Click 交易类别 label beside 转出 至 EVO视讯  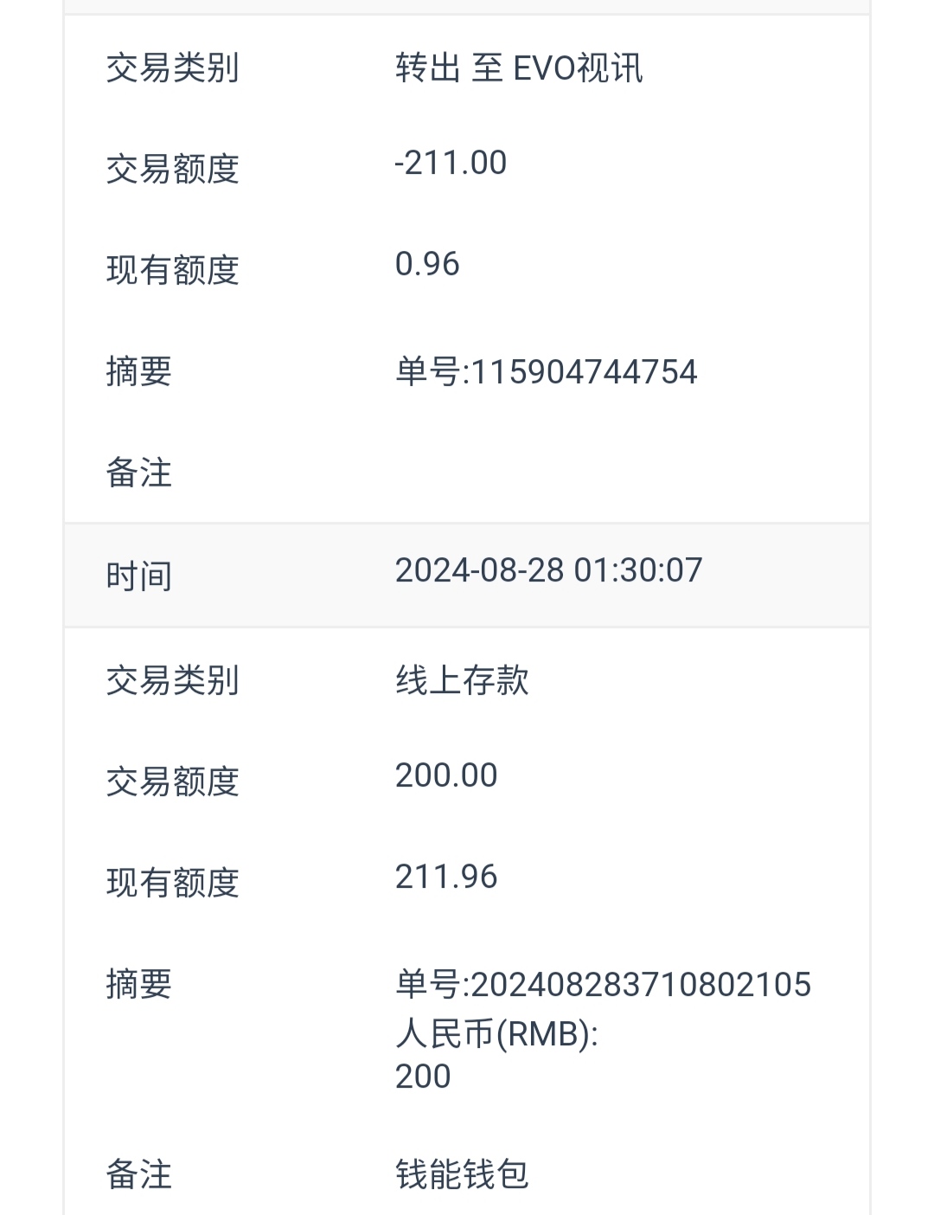(172, 68)
